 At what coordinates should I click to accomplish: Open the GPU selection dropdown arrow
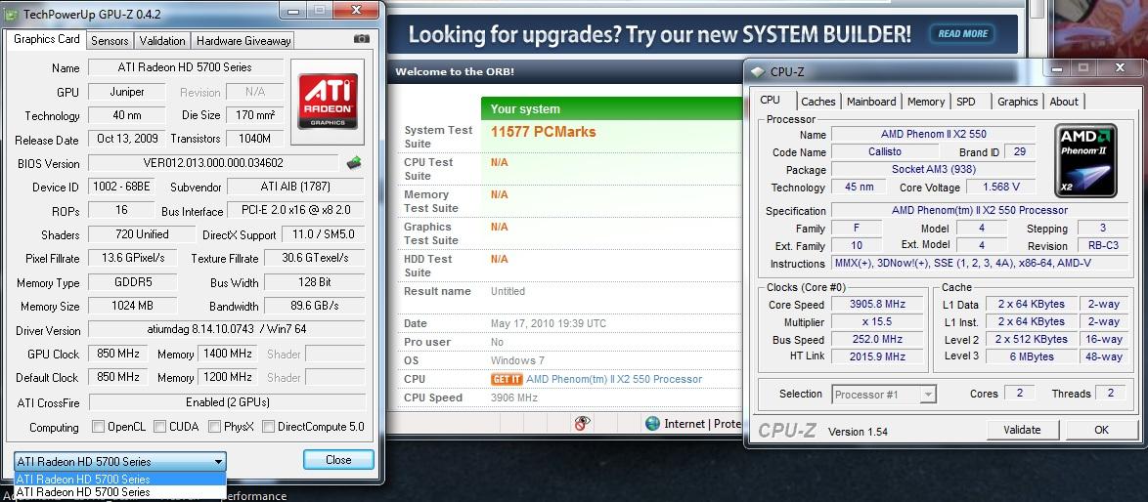pyautogui.click(x=218, y=461)
